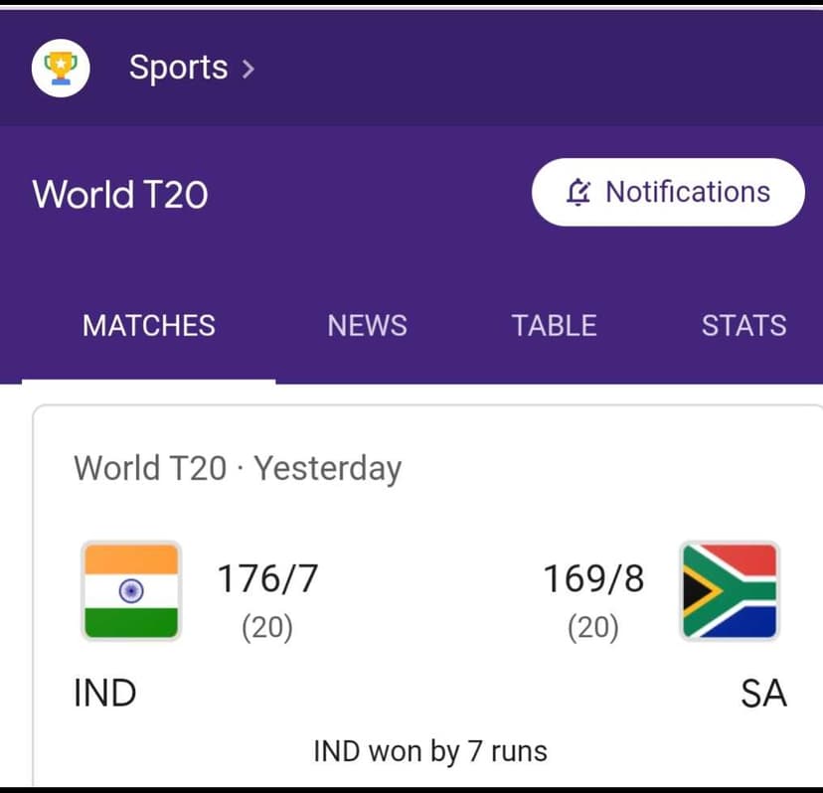Click the SA team name
Screen dimensions: 823x793
point(762,693)
